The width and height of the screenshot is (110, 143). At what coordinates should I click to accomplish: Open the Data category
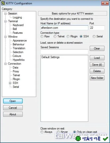(x=15, y=68)
